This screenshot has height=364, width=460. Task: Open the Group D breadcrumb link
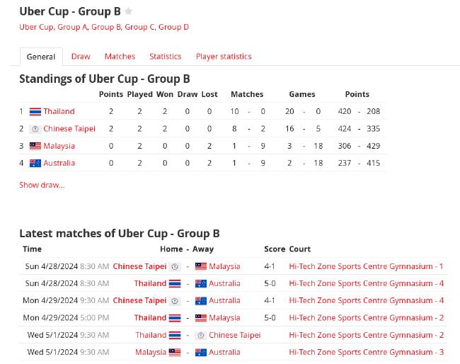(x=173, y=27)
